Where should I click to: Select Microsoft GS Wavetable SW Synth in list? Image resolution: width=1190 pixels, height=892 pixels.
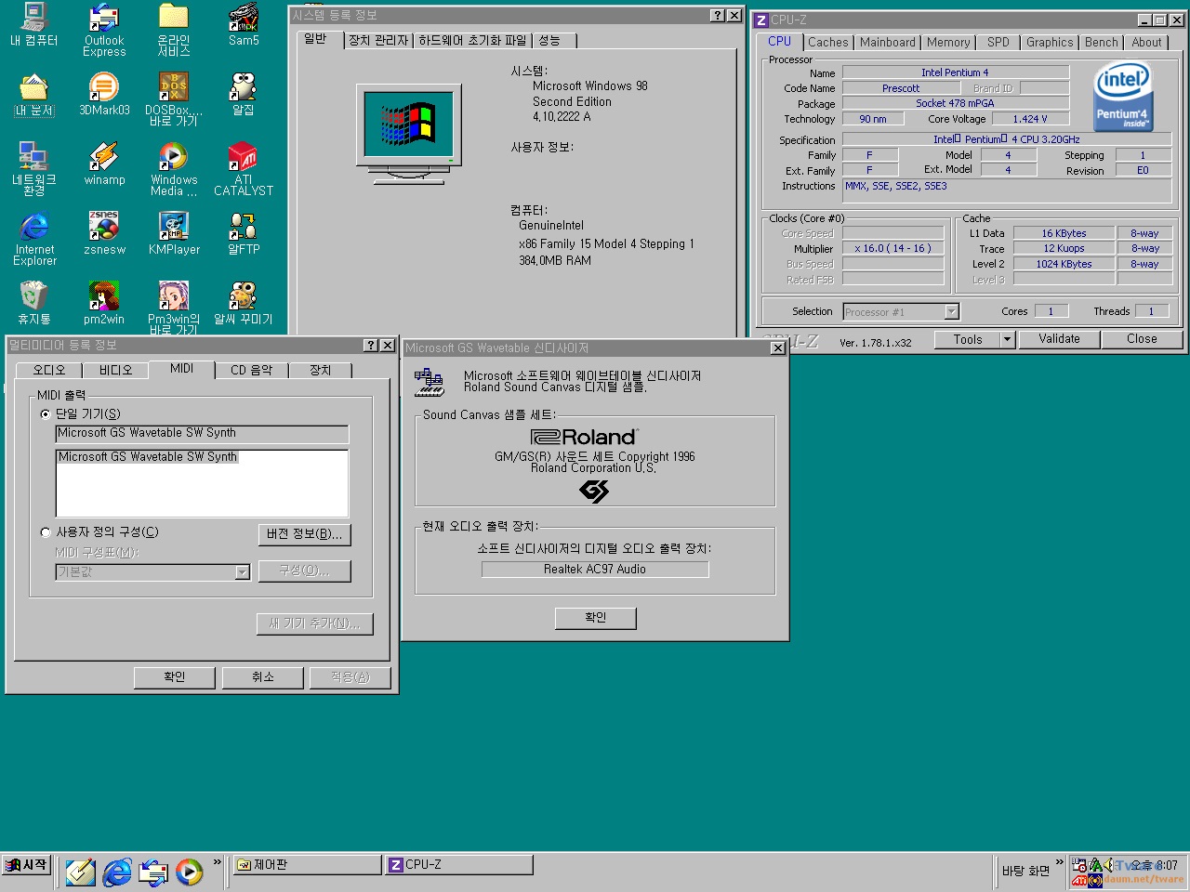(148, 457)
